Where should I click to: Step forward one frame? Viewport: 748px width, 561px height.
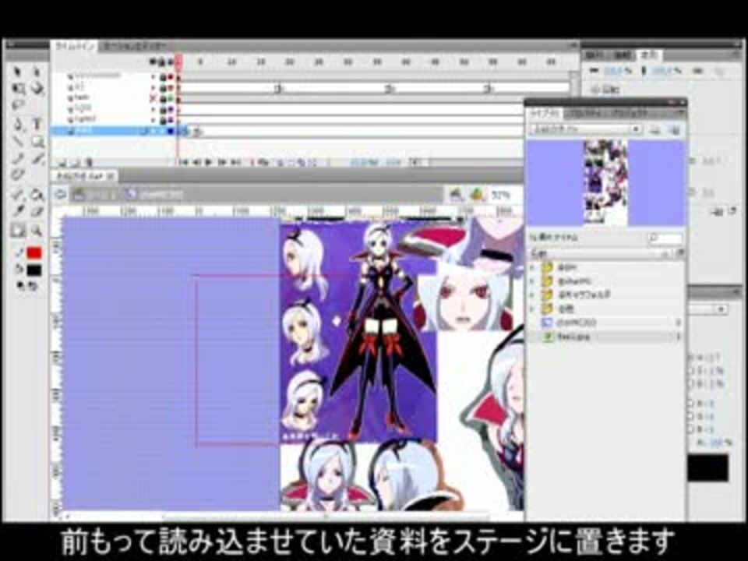pyautogui.click(x=222, y=163)
